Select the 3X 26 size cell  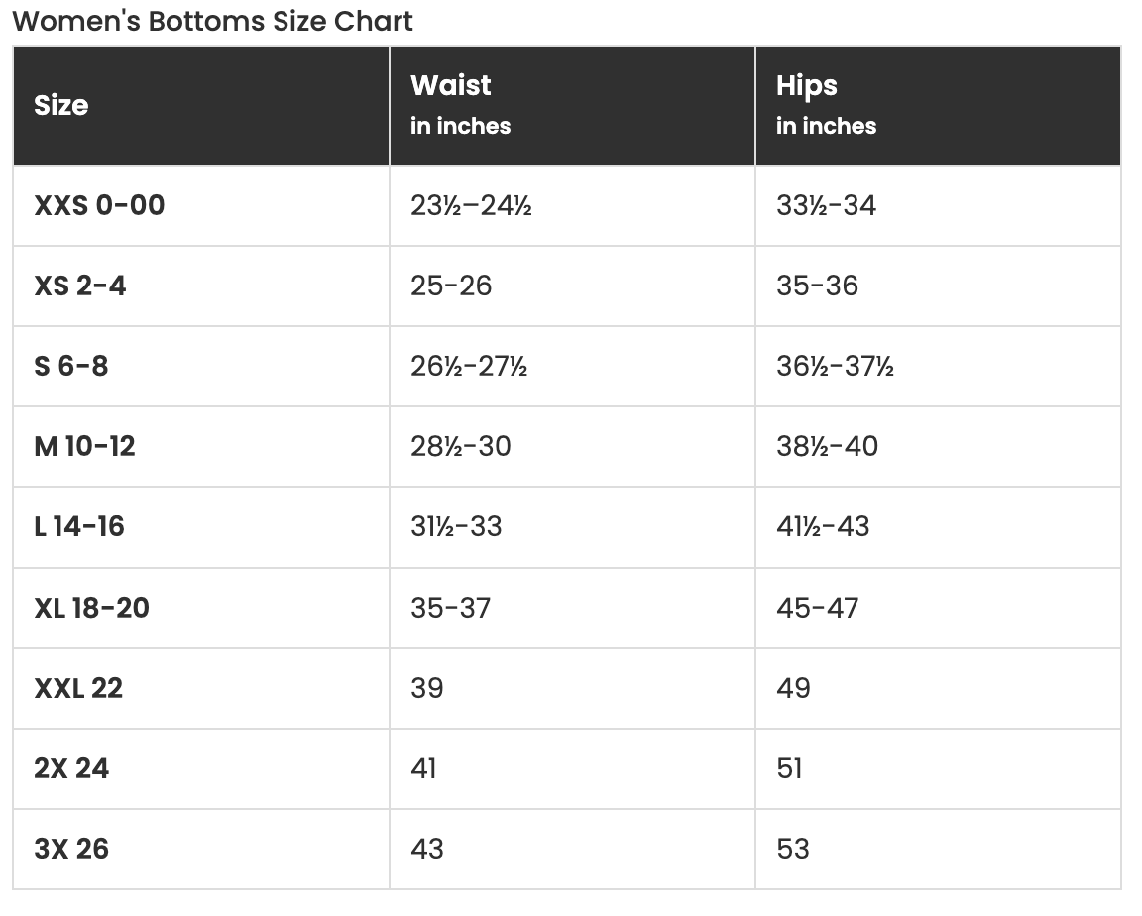click(71, 848)
